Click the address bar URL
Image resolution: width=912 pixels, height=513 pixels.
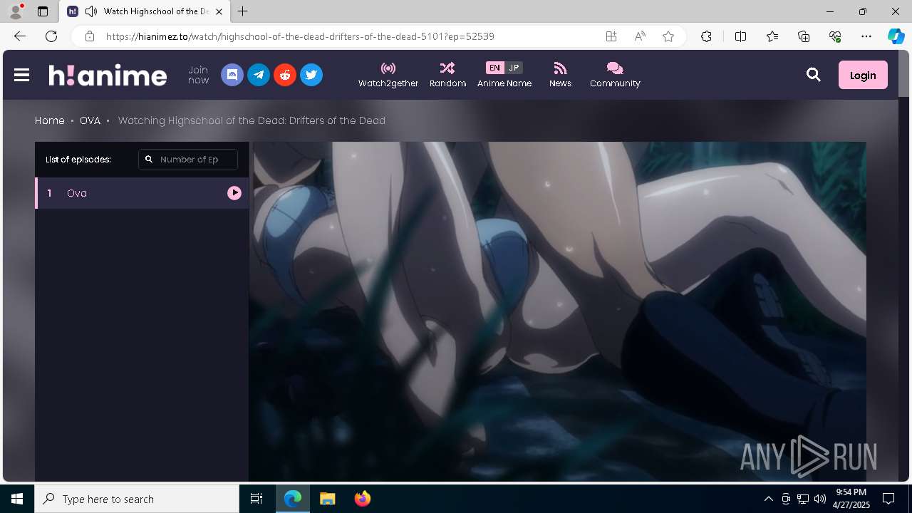(x=300, y=36)
